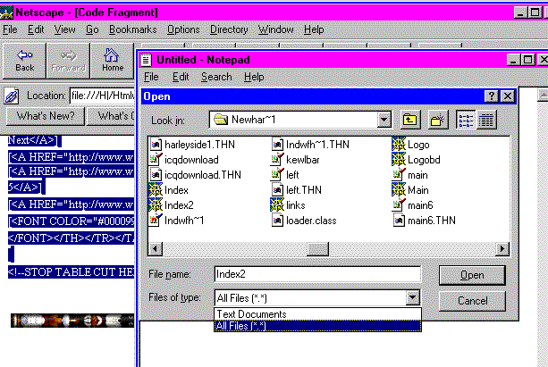Switch to List view in Open dialog
Viewport: 548px width, 367px height.
tap(466, 121)
